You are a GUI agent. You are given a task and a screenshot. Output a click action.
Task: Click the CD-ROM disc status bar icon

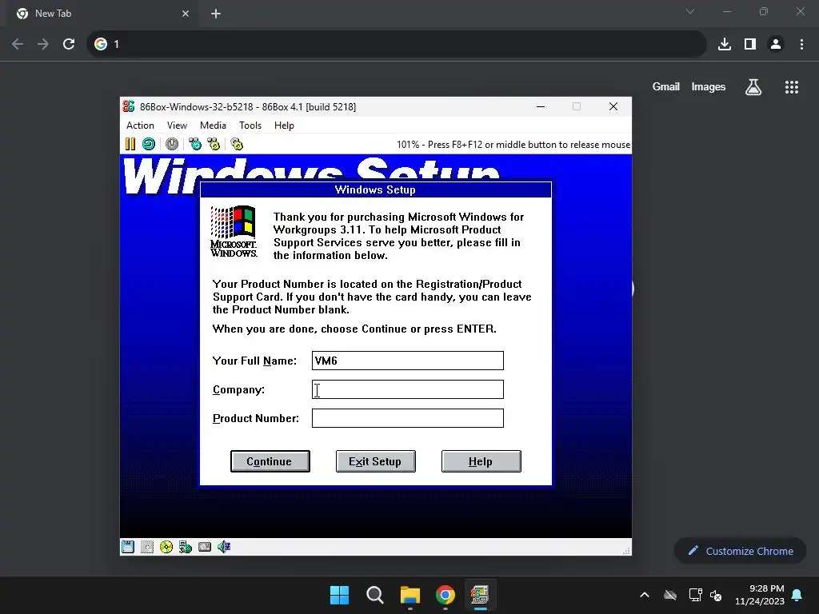[x=166, y=547]
